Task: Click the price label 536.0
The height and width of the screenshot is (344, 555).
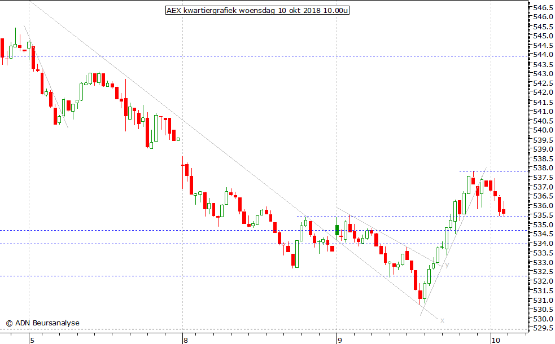Action: pyautogui.click(x=543, y=206)
